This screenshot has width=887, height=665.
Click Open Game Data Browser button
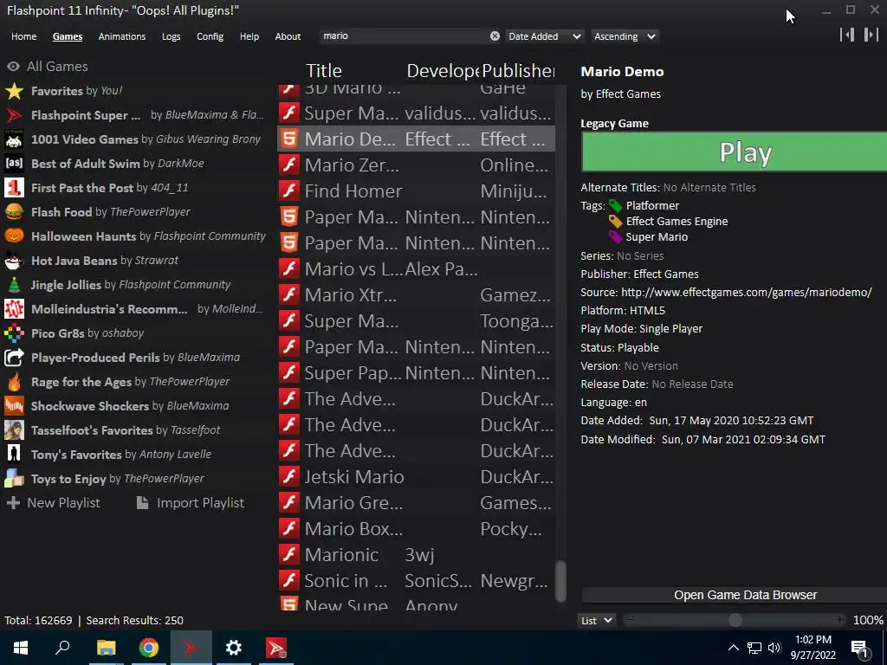click(735, 595)
